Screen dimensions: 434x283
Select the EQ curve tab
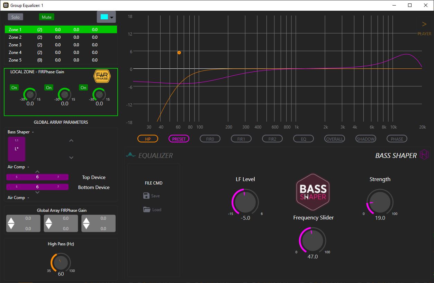(303, 139)
